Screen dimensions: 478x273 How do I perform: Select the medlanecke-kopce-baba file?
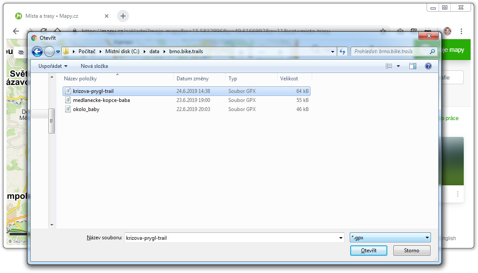[101, 100]
